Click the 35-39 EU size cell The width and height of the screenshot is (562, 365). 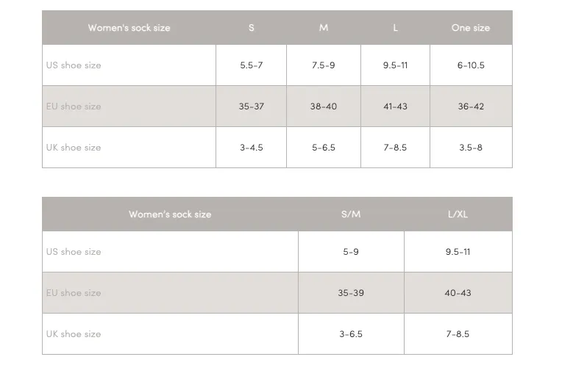coord(351,293)
